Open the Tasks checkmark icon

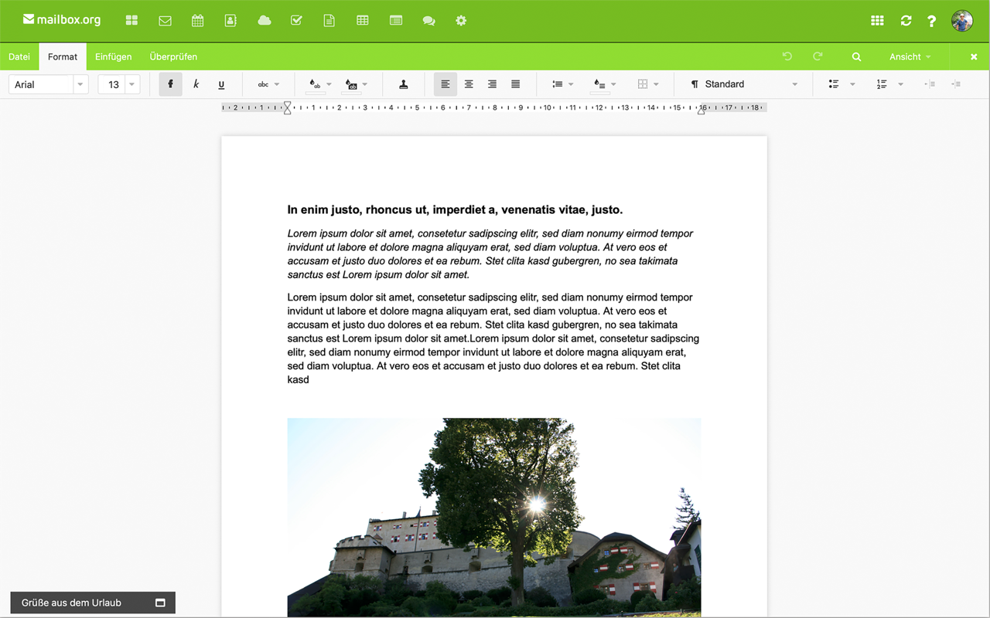296,21
